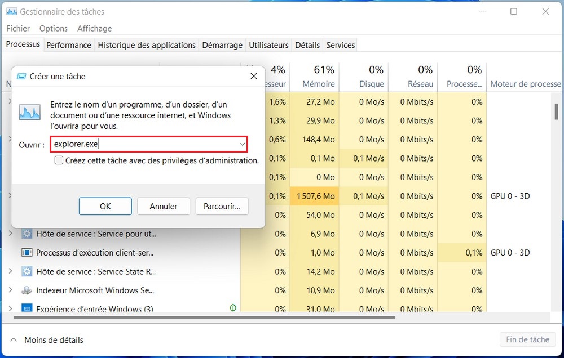Click the Parcourir... button

(222, 206)
